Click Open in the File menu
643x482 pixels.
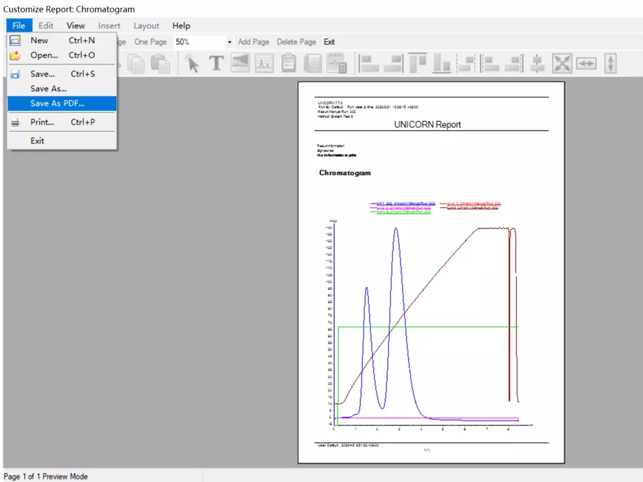(x=44, y=55)
